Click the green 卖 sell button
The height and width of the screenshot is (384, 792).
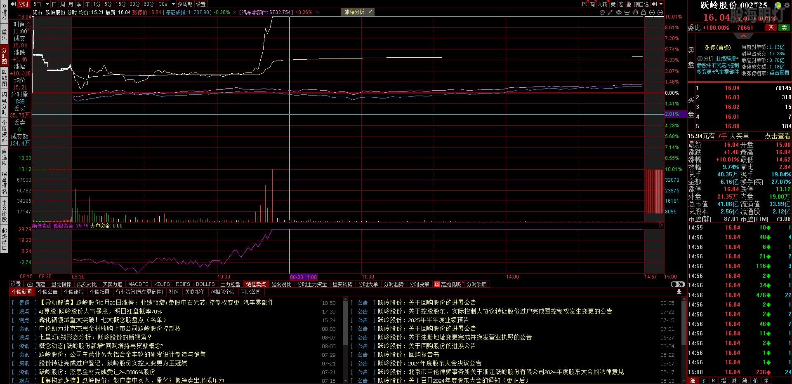(x=784, y=28)
